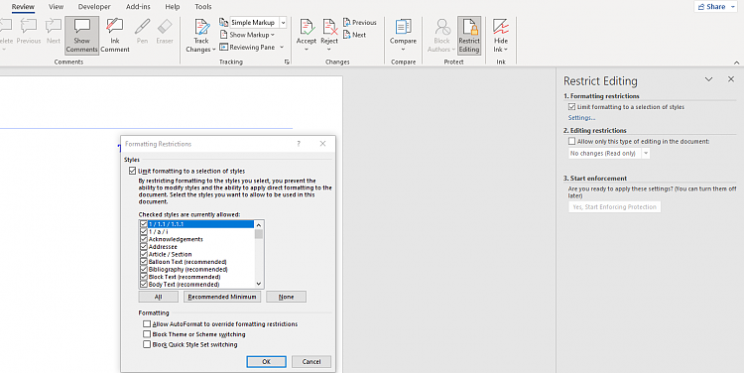The height and width of the screenshot is (373, 744).
Task: Expand the Accept dropdown arrow
Action: (307, 49)
